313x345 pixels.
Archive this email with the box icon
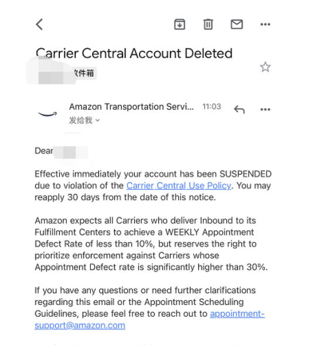pos(179,24)
